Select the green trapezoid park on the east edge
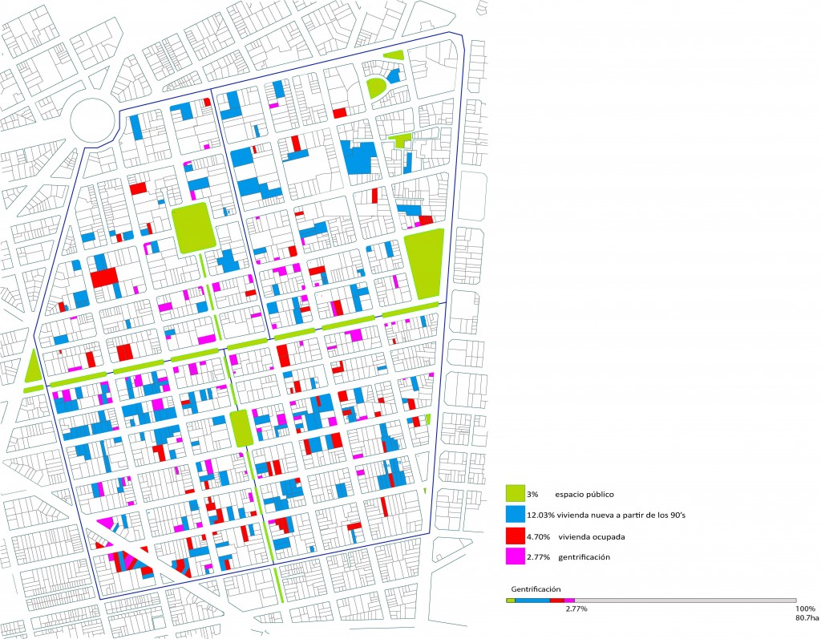The image size is (821, 639). click(x=426, y=264)
